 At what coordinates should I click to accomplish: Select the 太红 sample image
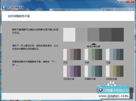click(x=72, y=54)
